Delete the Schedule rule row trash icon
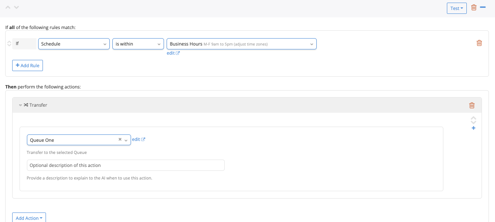 (x=479, y=43)
